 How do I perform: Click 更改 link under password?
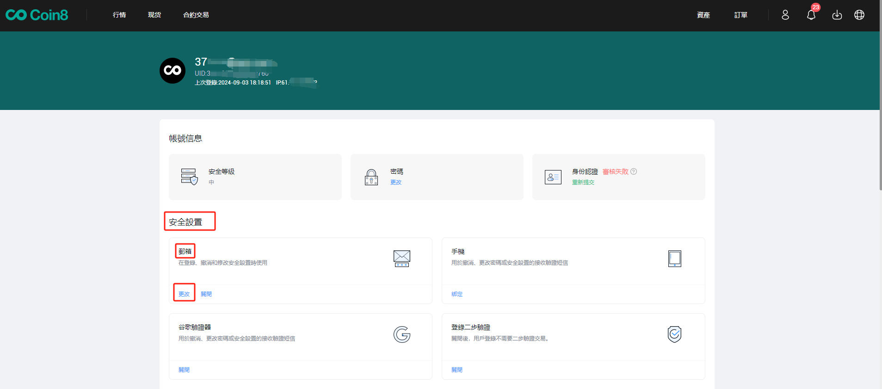tap(396, 182)
